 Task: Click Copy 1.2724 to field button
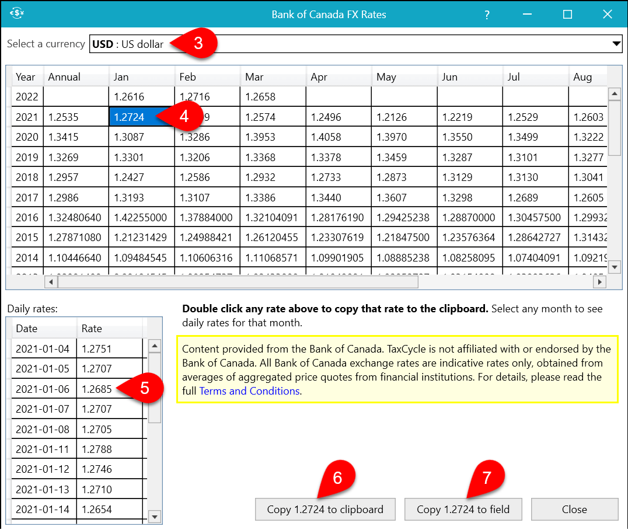pyautogui.click(x=463, y=509)
